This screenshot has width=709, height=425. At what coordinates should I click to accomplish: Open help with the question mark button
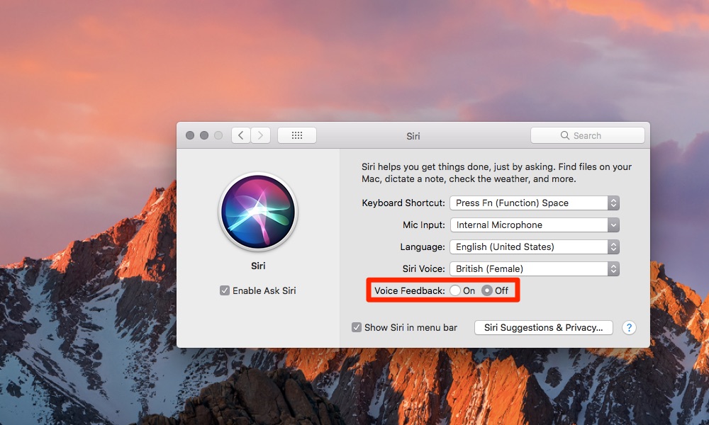[629, 327]
